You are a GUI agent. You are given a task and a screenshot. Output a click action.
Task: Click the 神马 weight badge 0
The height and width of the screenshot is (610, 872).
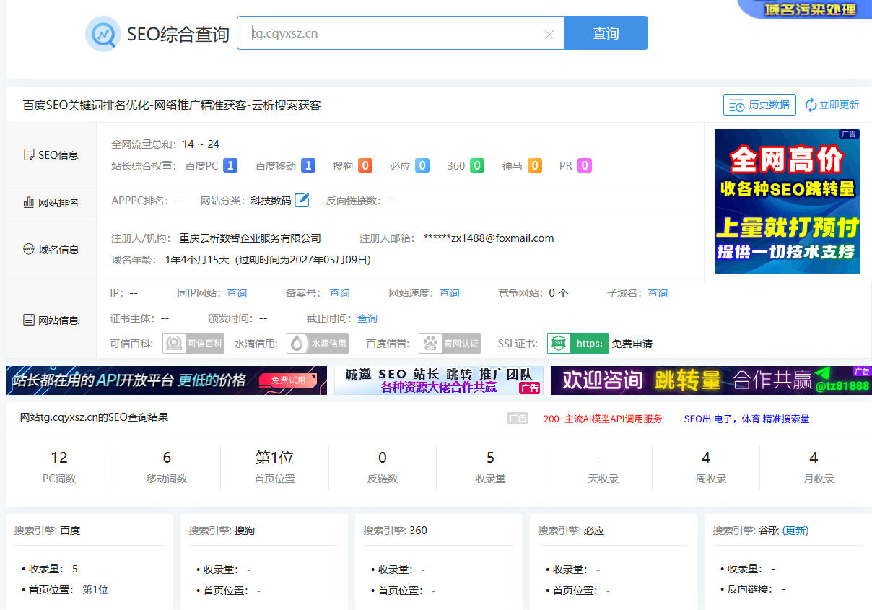point(535,165)
